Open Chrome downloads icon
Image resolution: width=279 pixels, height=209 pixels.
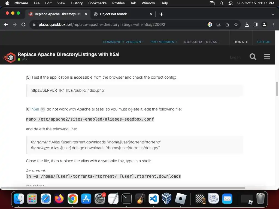(247, 24)
